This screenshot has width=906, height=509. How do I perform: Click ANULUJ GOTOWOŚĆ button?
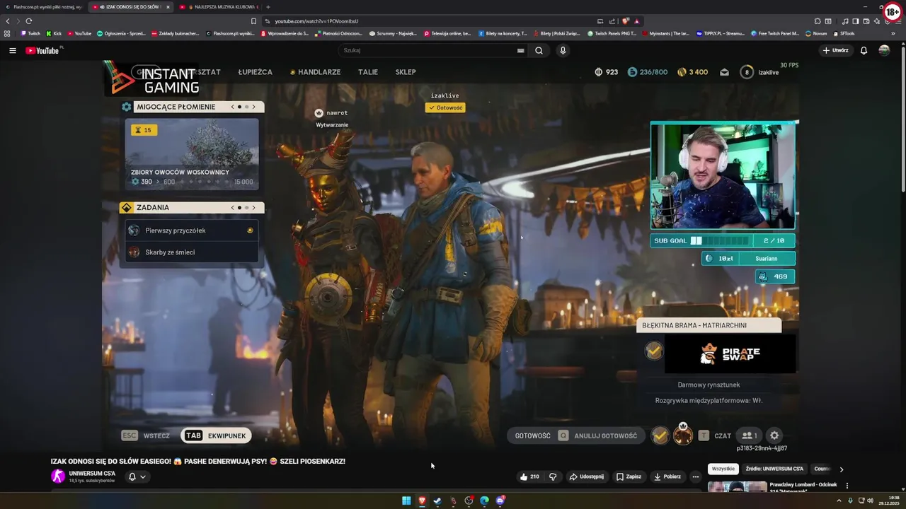tap(598, 435)
